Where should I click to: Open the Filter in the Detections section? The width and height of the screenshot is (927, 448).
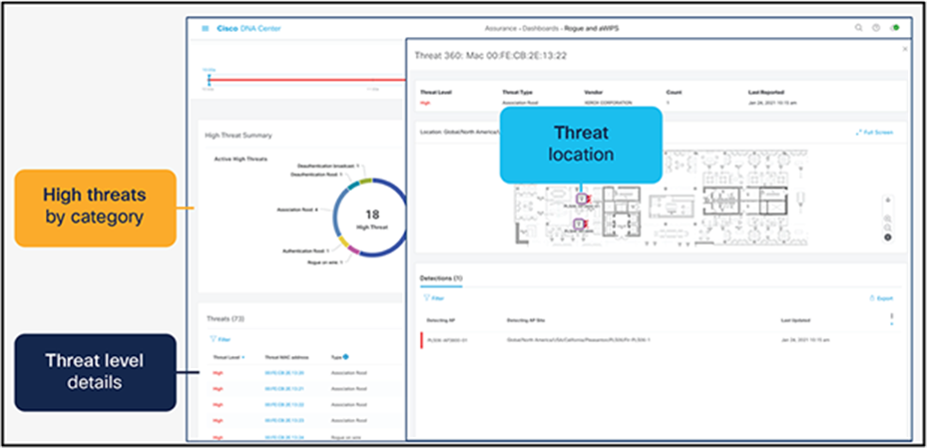point(433,298)
